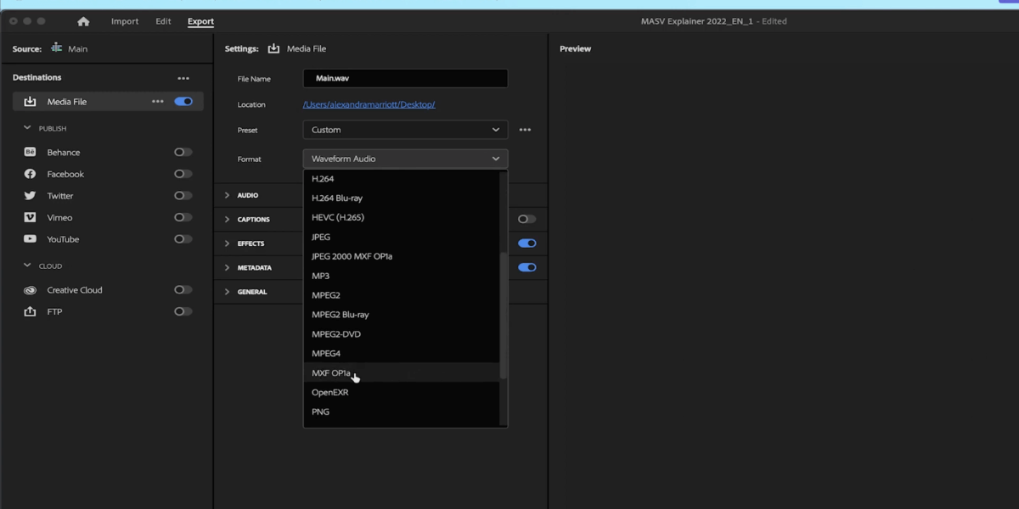Choose PNG from format list
The image size is (1019, 509).
401,412
